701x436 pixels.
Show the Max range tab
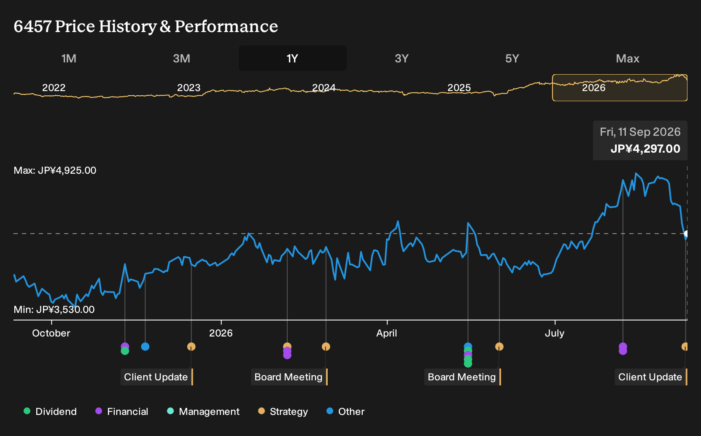(628, 58)
